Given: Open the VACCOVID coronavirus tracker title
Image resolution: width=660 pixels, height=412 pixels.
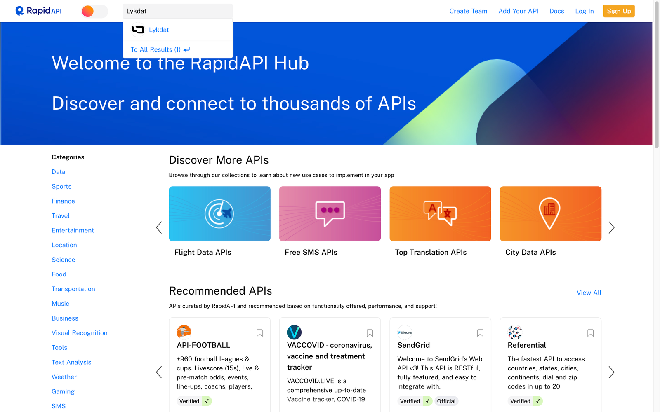Looking at the screenshot, I should 330,356.
